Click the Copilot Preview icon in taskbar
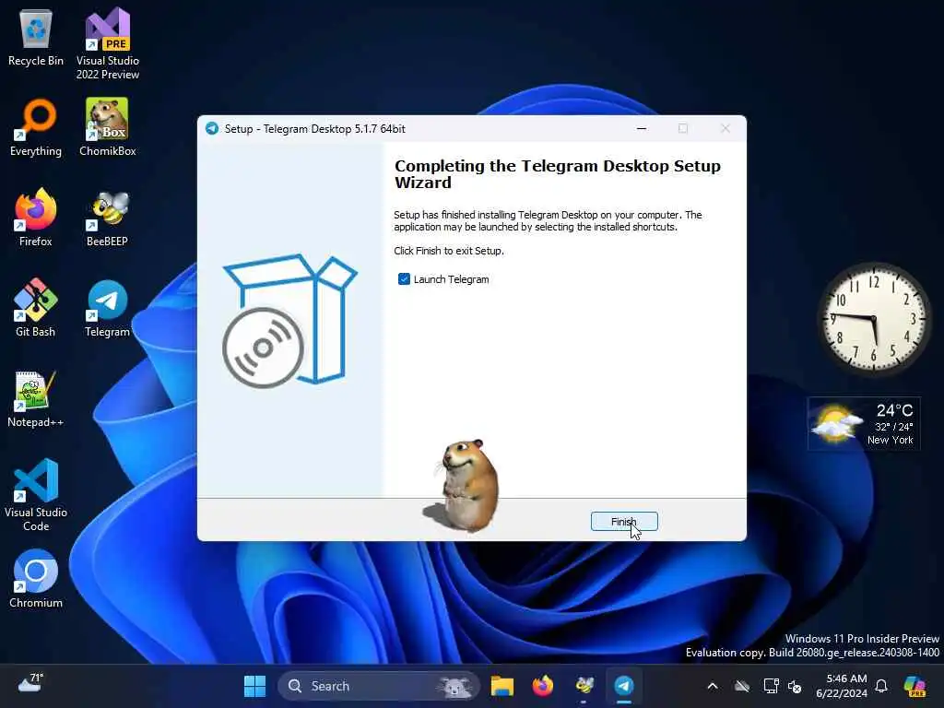Viewport: 944px width, 708px height. coord(915,686)
